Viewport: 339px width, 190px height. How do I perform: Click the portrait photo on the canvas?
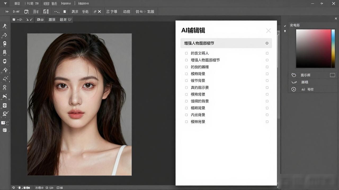point(79,104)
